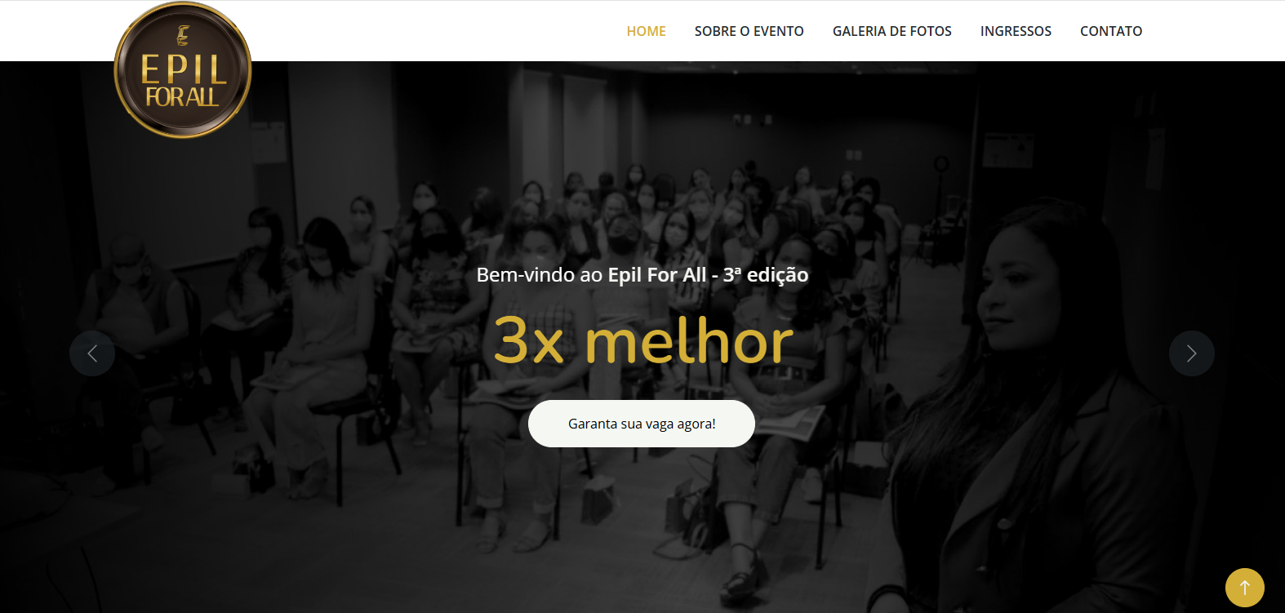This screenshot has width=1285, height=613.
Task: Open SOBRE O EVENTO page
Action: coord(749,31)
